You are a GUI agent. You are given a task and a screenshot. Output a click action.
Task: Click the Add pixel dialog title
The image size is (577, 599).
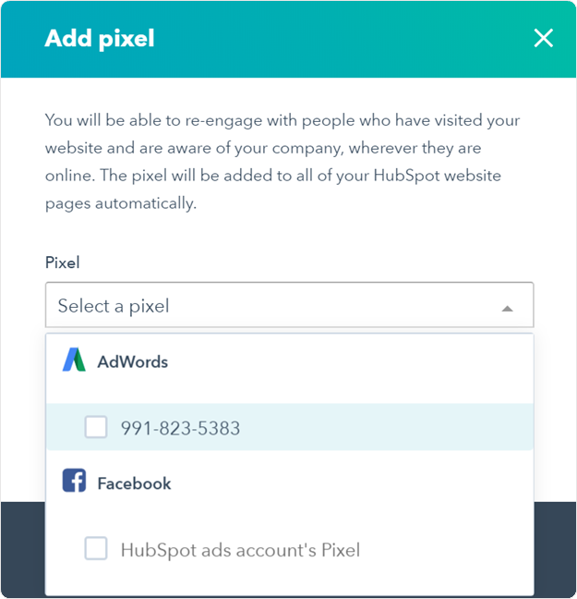100,39
